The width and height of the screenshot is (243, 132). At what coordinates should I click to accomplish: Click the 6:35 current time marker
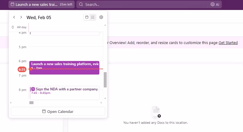[22, 70]
